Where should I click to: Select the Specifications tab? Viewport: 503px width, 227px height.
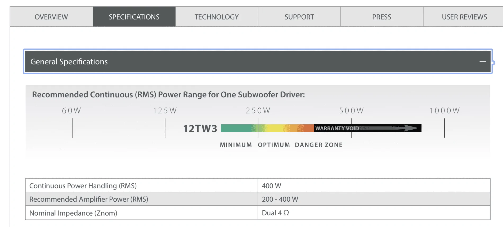134,17
